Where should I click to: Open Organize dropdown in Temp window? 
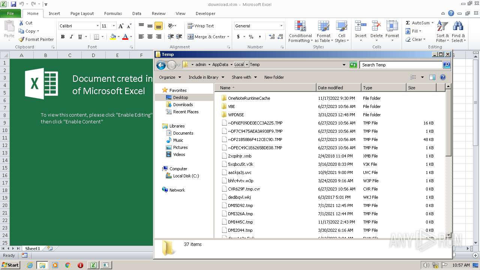170,77
